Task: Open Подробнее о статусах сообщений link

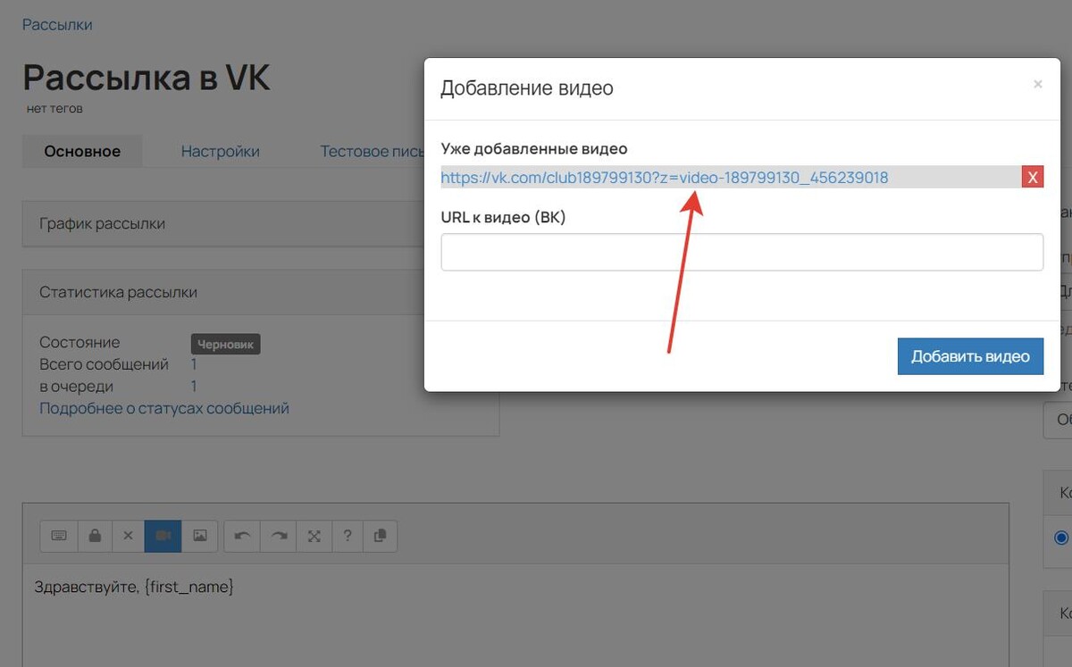Action: tap(164, 408)
